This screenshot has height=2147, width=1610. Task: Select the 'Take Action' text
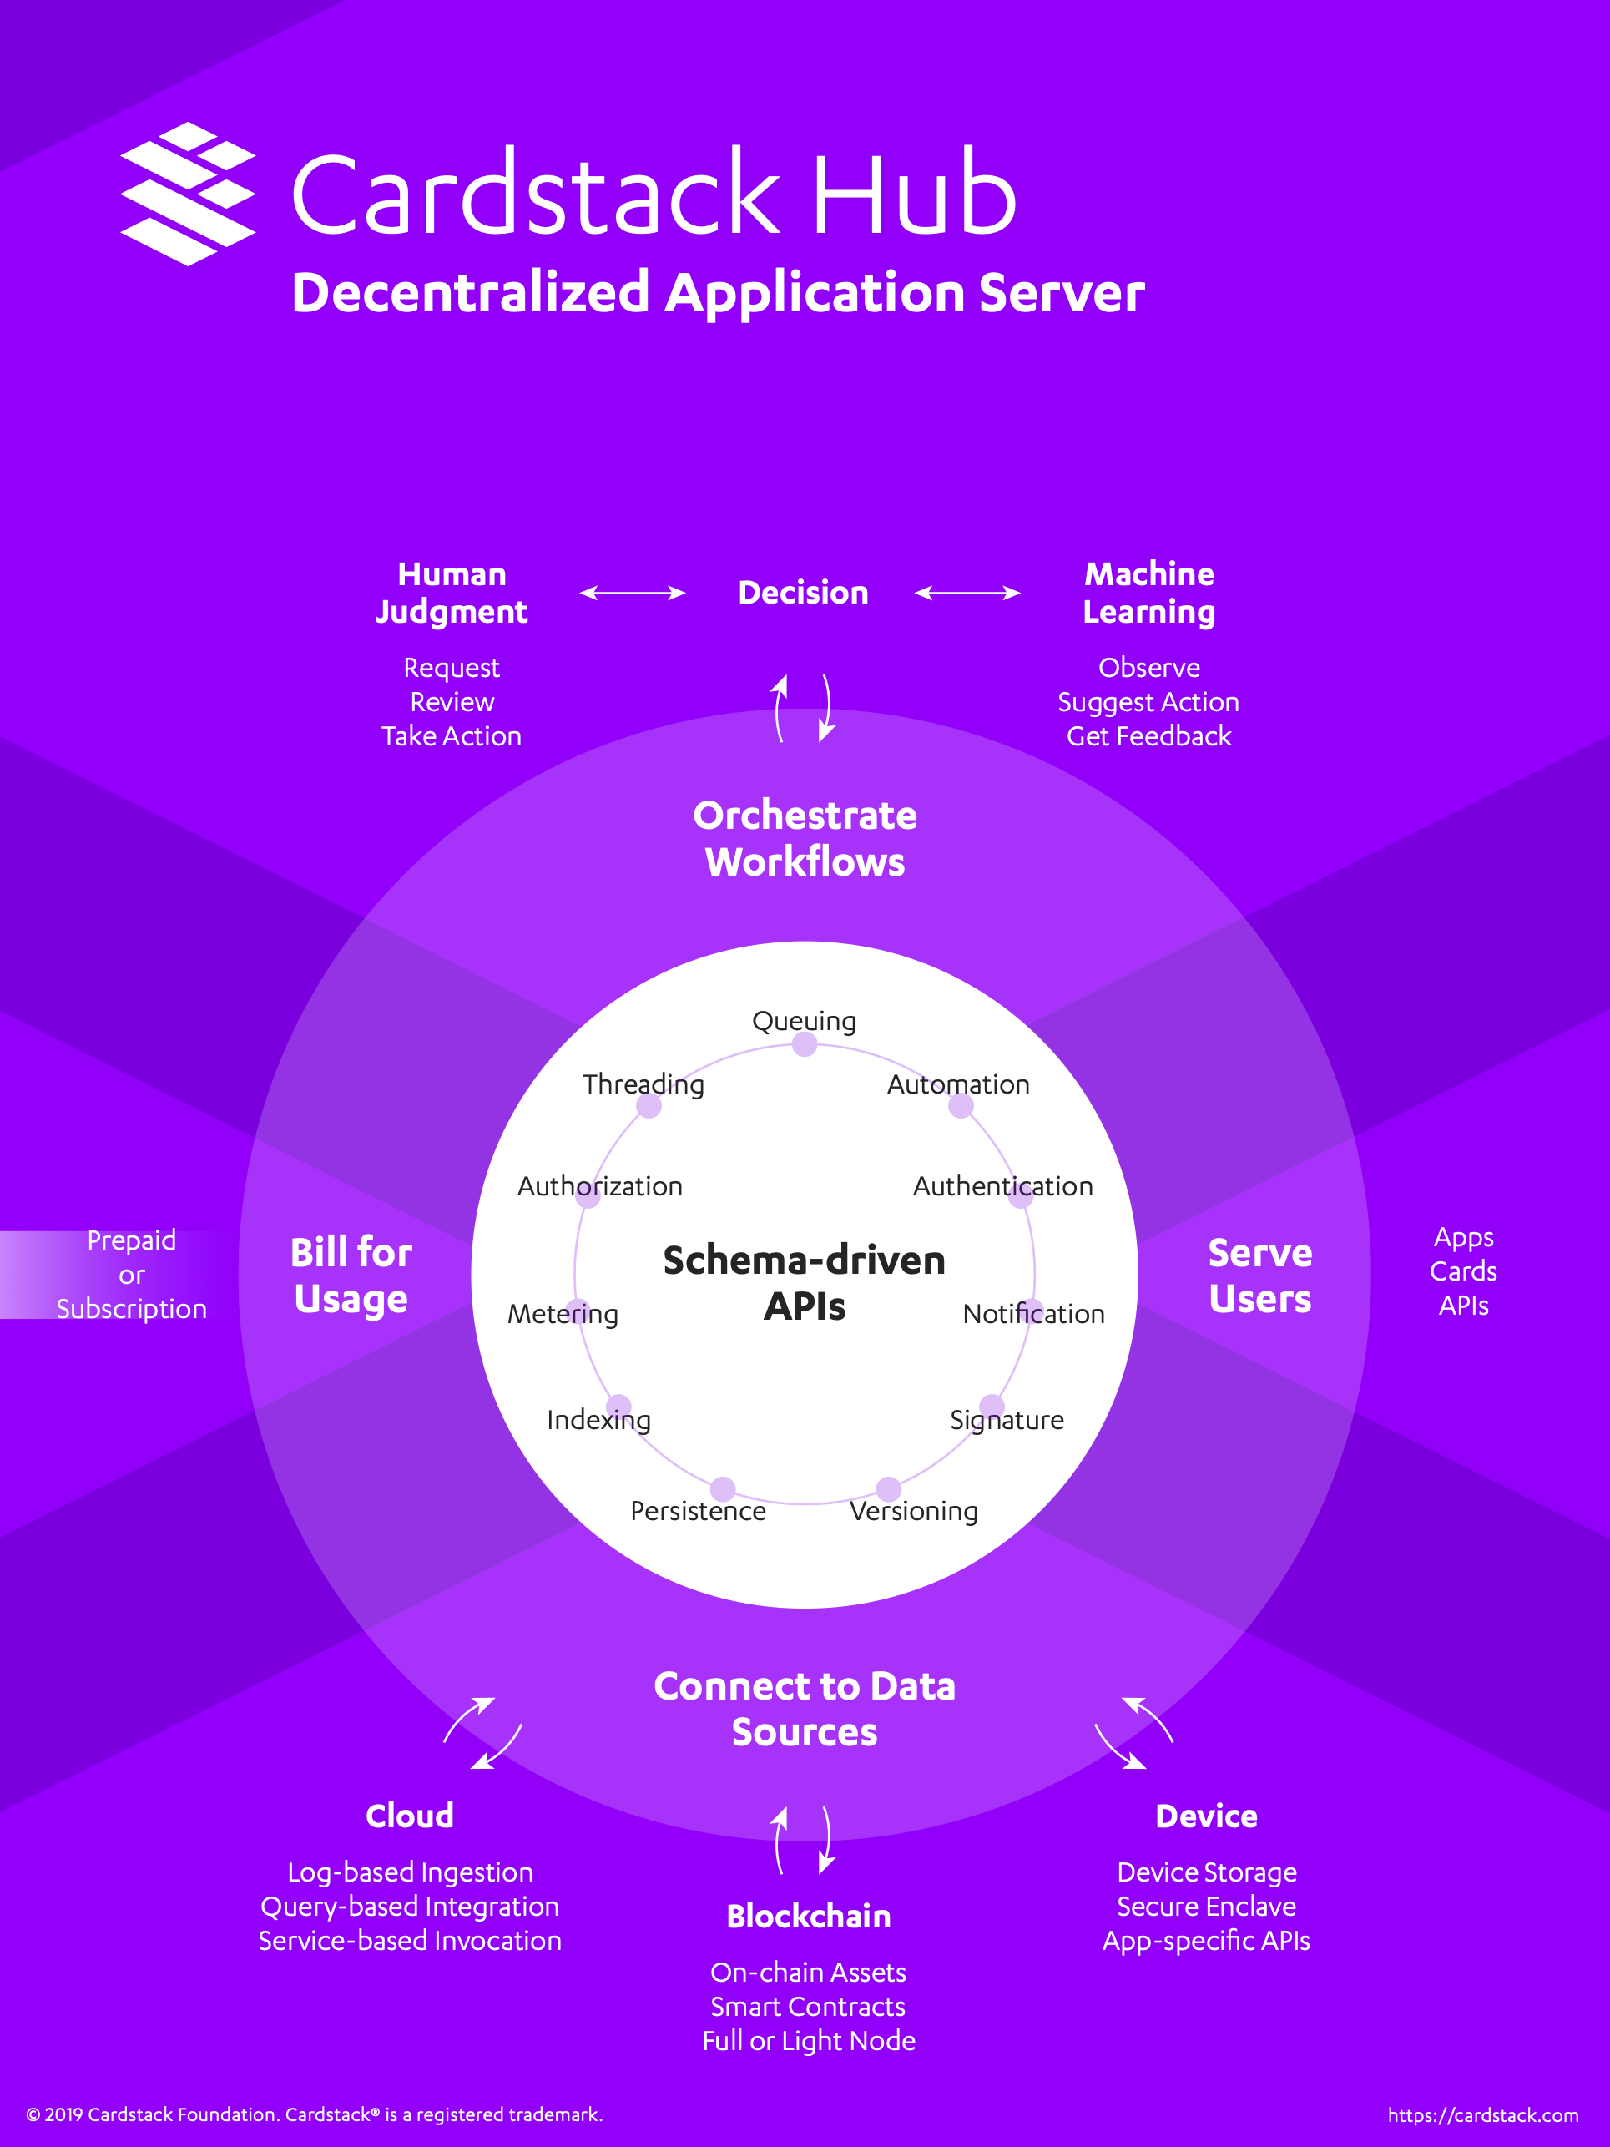pos(452,737)
